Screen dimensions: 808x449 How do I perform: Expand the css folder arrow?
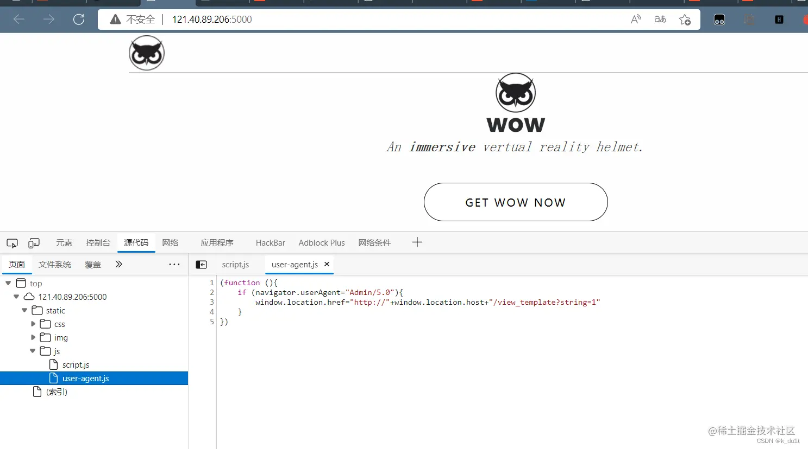pyautogui.click(x=33, y=324)
